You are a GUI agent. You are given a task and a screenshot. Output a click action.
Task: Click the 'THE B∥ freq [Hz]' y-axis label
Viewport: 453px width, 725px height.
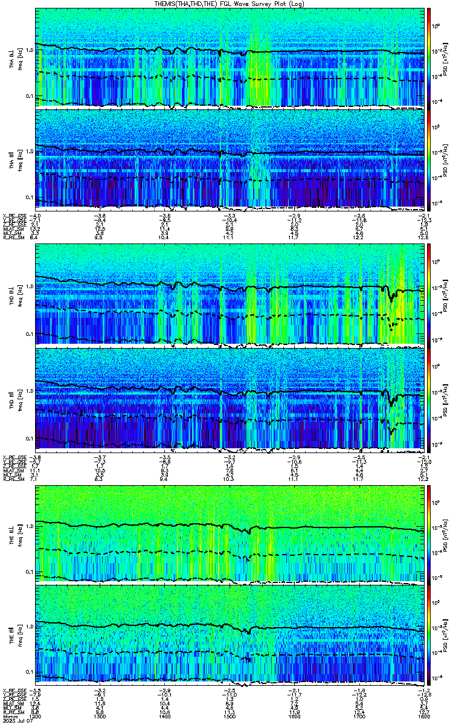[15, 636]
